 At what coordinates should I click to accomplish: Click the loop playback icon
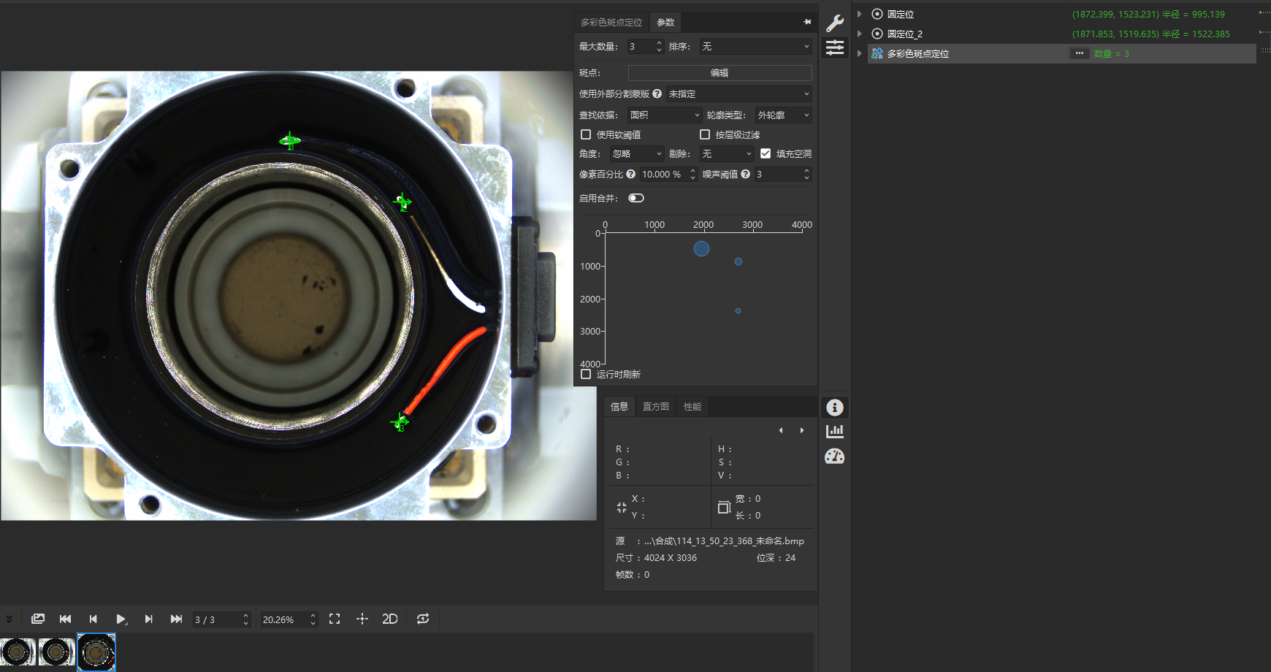point(423,619)
